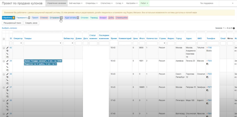Check the row checkbox for order 38
Viewport: 237px width, 117px height.
(4, 74)
